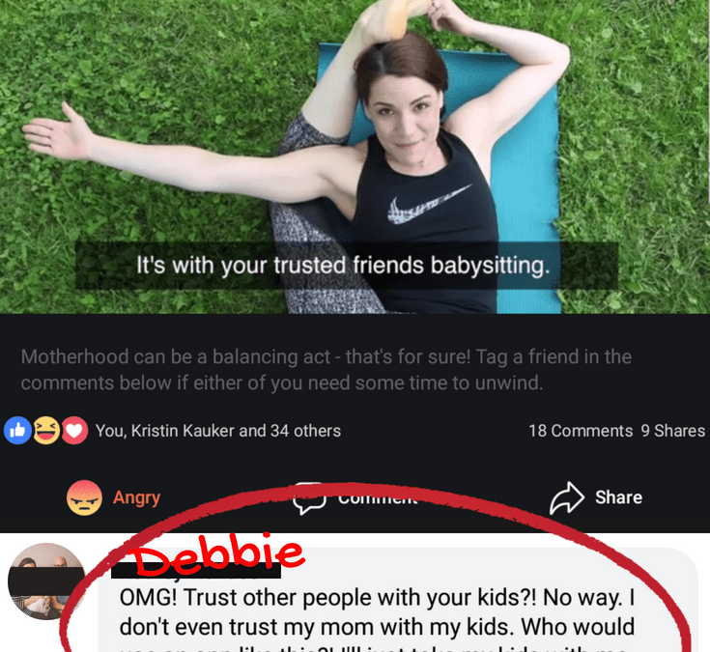Open the 18 Comments link
710x652 pixels.
581,431
